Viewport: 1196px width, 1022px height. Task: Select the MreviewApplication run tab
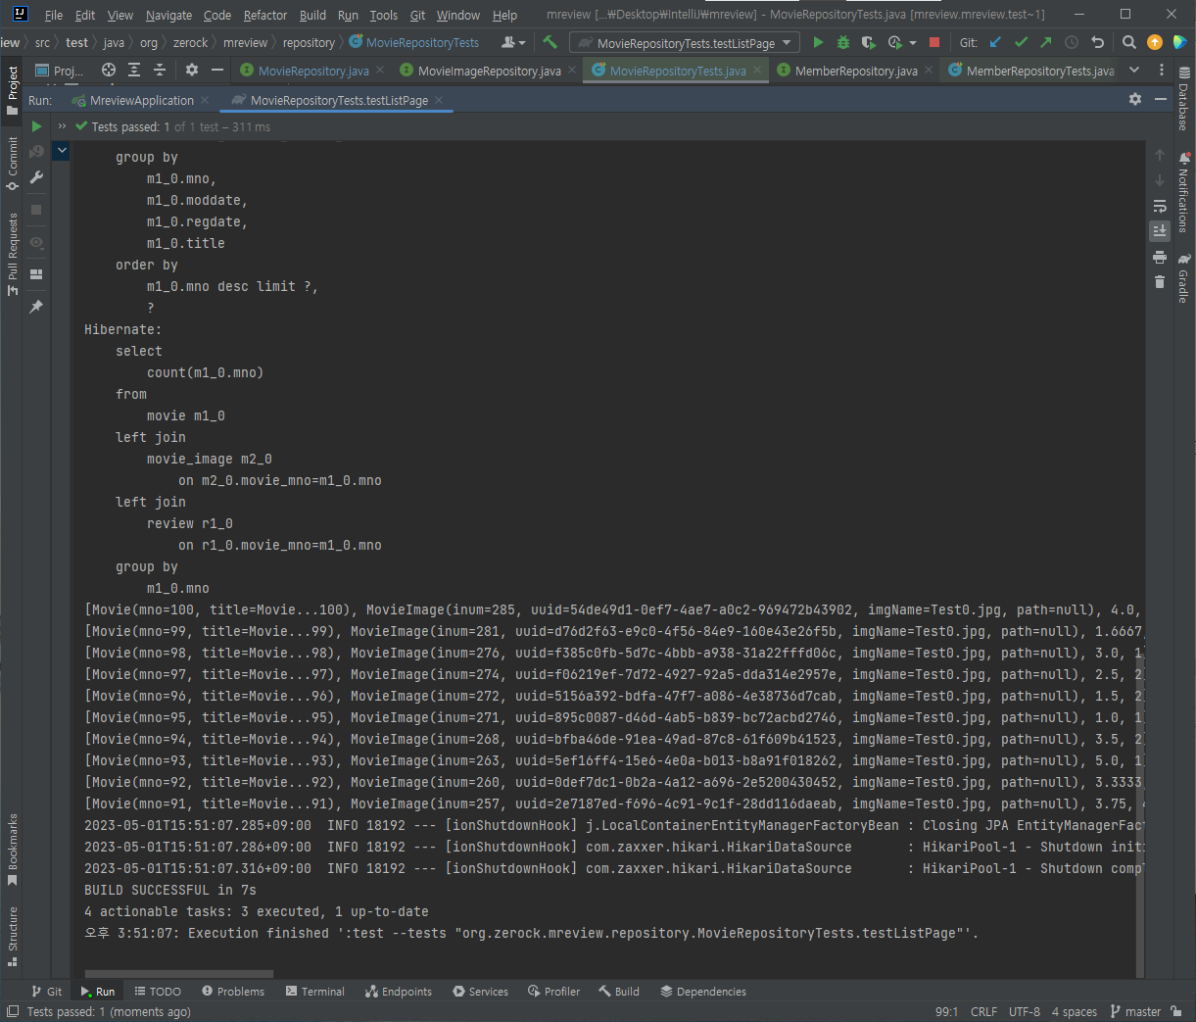pos(142,100)
